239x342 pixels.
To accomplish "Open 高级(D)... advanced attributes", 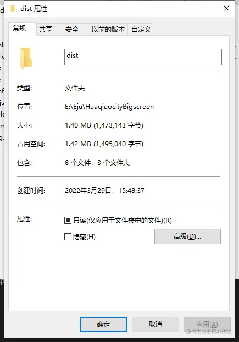I will 187,236.
